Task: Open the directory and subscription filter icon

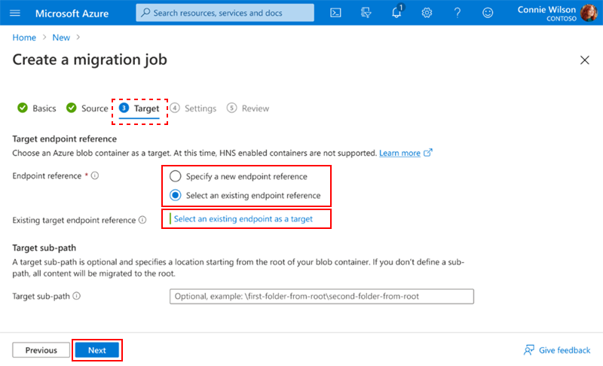Action: 366,13
